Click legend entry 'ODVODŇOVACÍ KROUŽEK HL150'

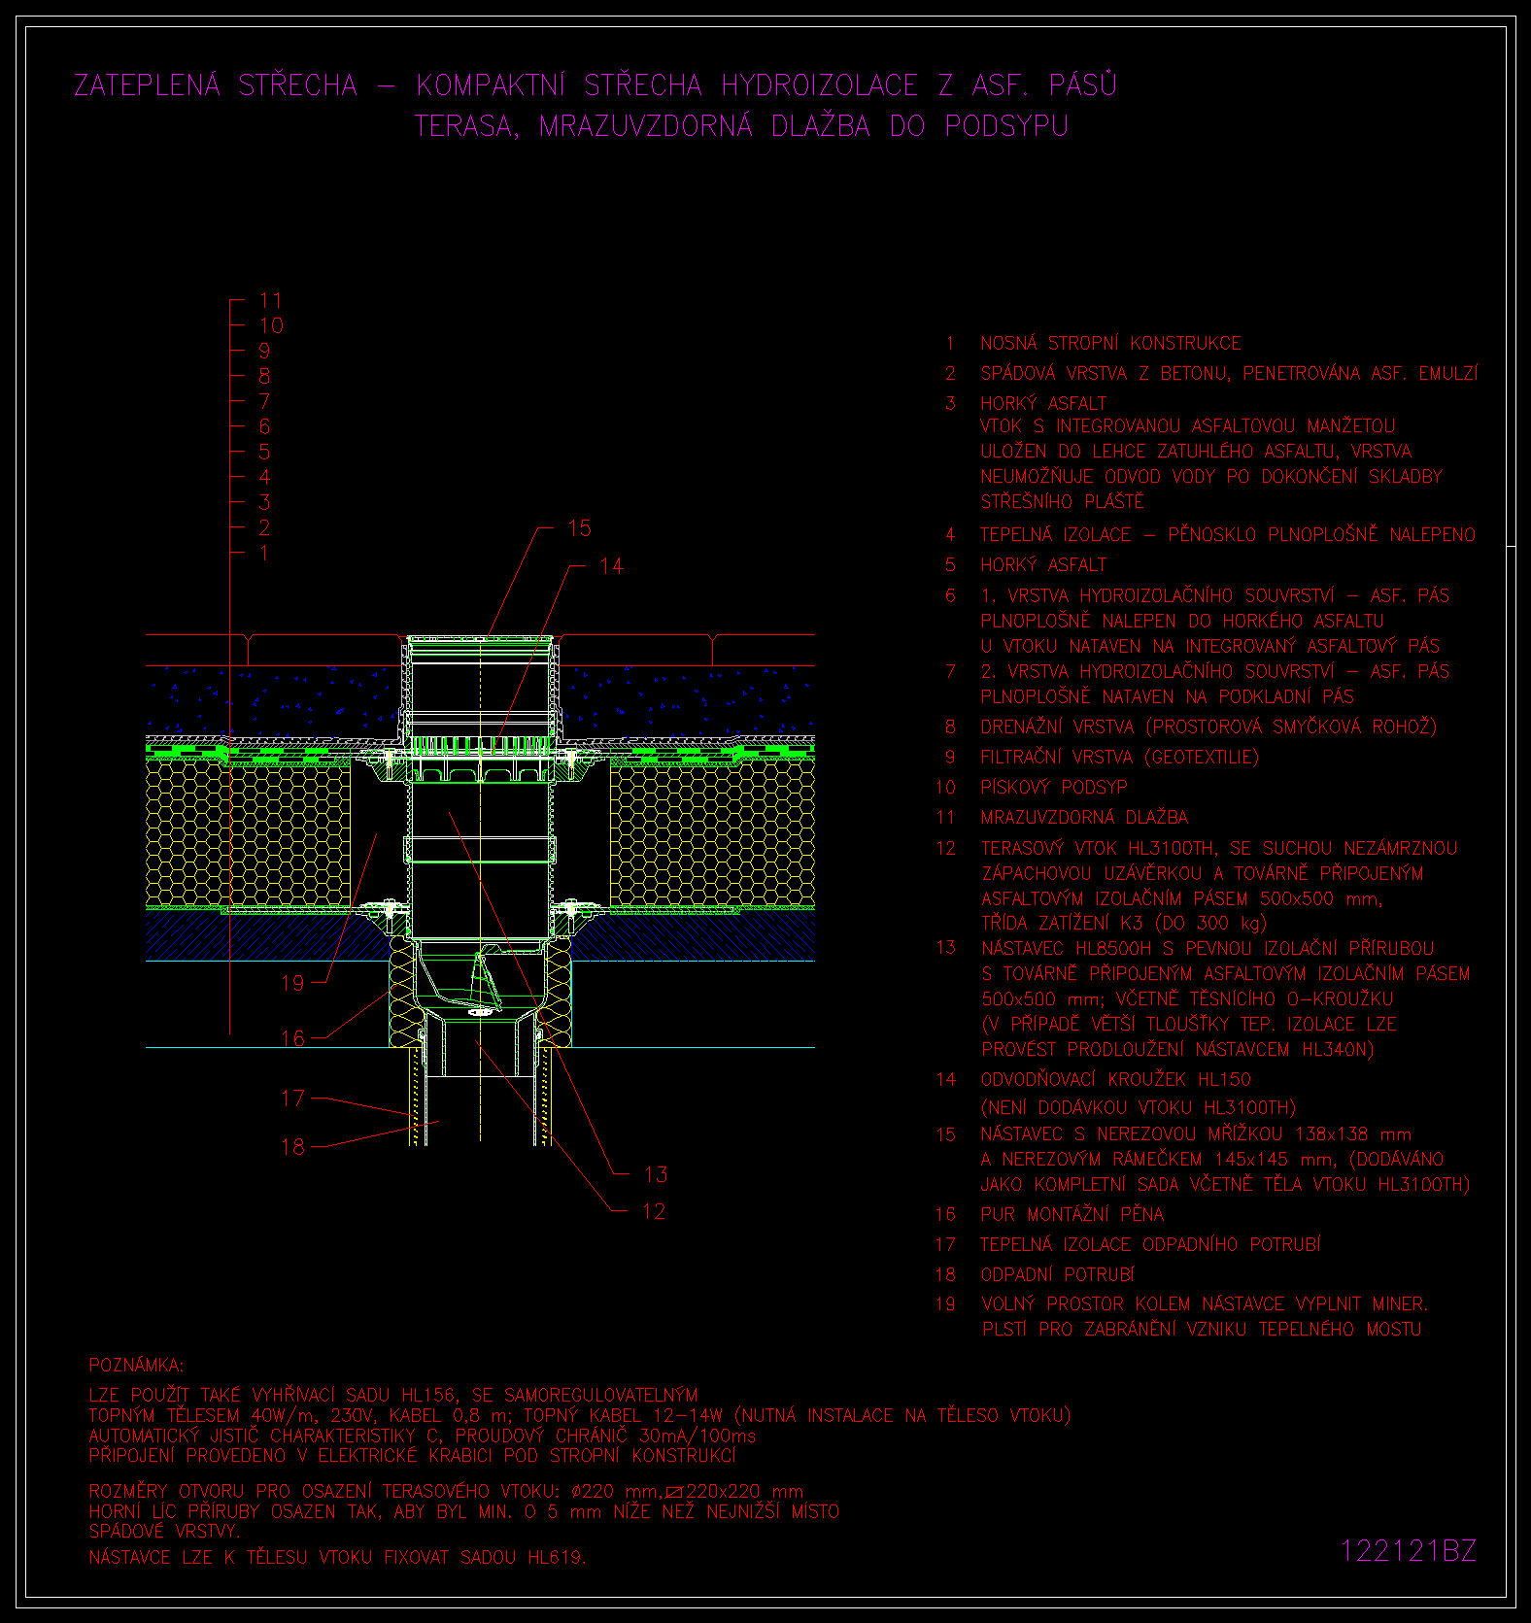tap(1116, 1079)
